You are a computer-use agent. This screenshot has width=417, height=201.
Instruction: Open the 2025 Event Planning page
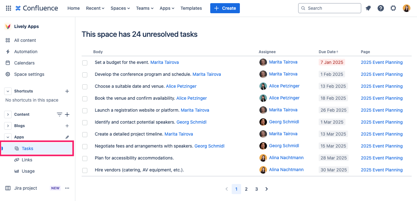(x=381, y=62)
